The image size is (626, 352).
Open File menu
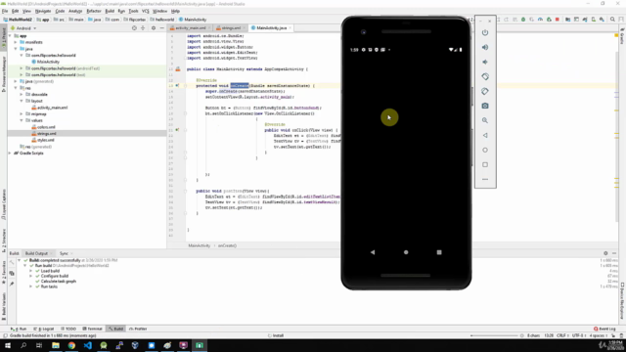point(5,11)
